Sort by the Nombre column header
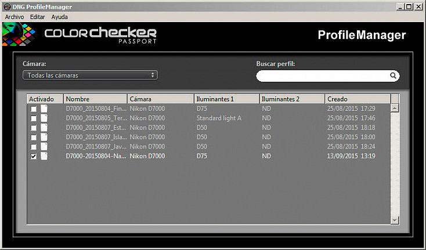The height and width of the screenshot is (250, 426). point(95,99)
